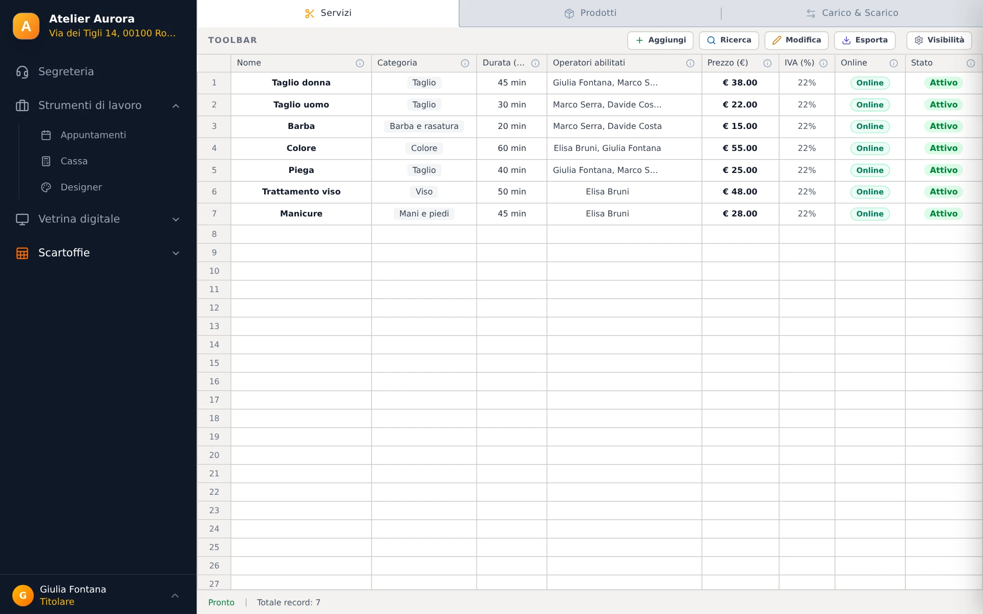Click the info icon in Online column header

(893, 63)
